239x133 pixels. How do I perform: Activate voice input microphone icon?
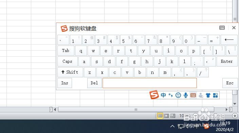pyautogui.click(x=186, y=95)
